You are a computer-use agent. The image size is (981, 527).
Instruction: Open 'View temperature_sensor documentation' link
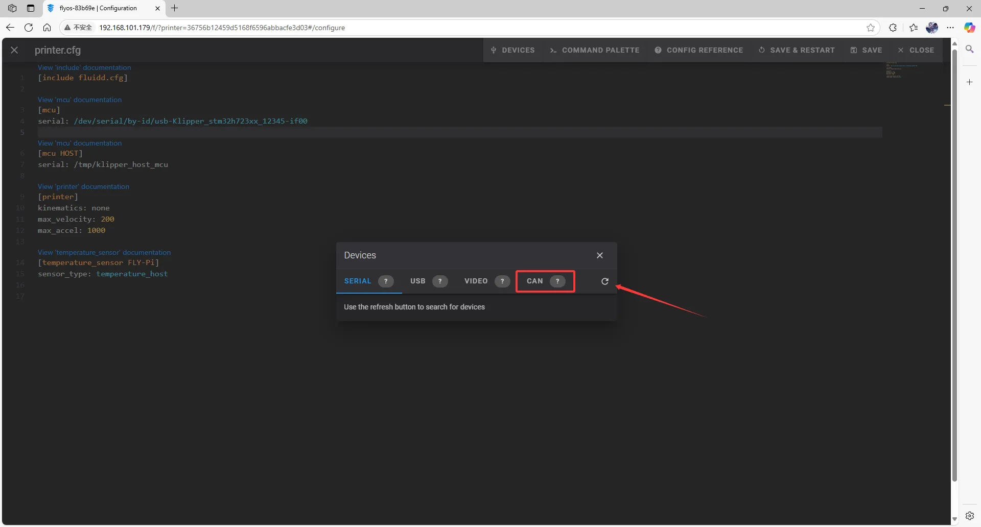coord(104,252)
